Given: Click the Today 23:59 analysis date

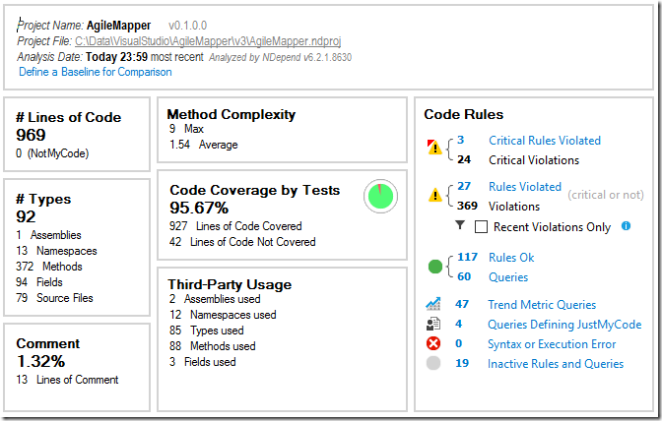Looking at the screenshot, I should tap(116, 57).
